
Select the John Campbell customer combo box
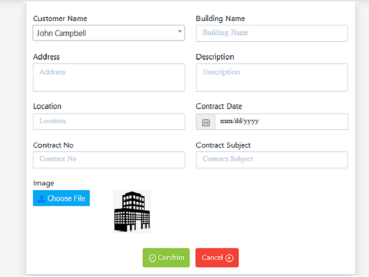click(x=105, y=33)
